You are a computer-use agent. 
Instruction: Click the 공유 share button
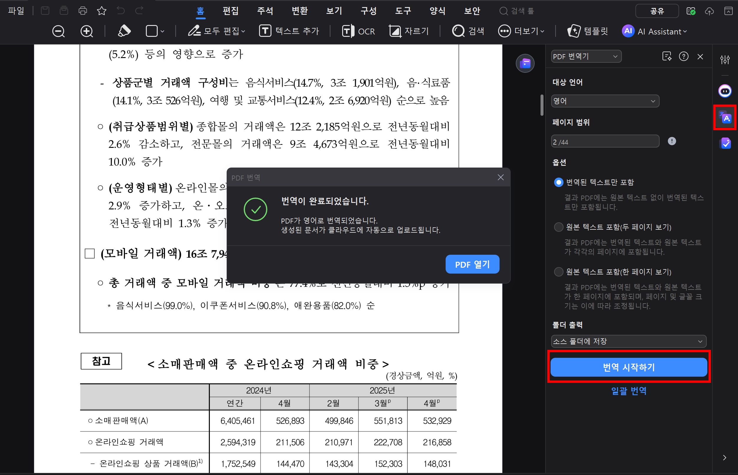point(657,11)
